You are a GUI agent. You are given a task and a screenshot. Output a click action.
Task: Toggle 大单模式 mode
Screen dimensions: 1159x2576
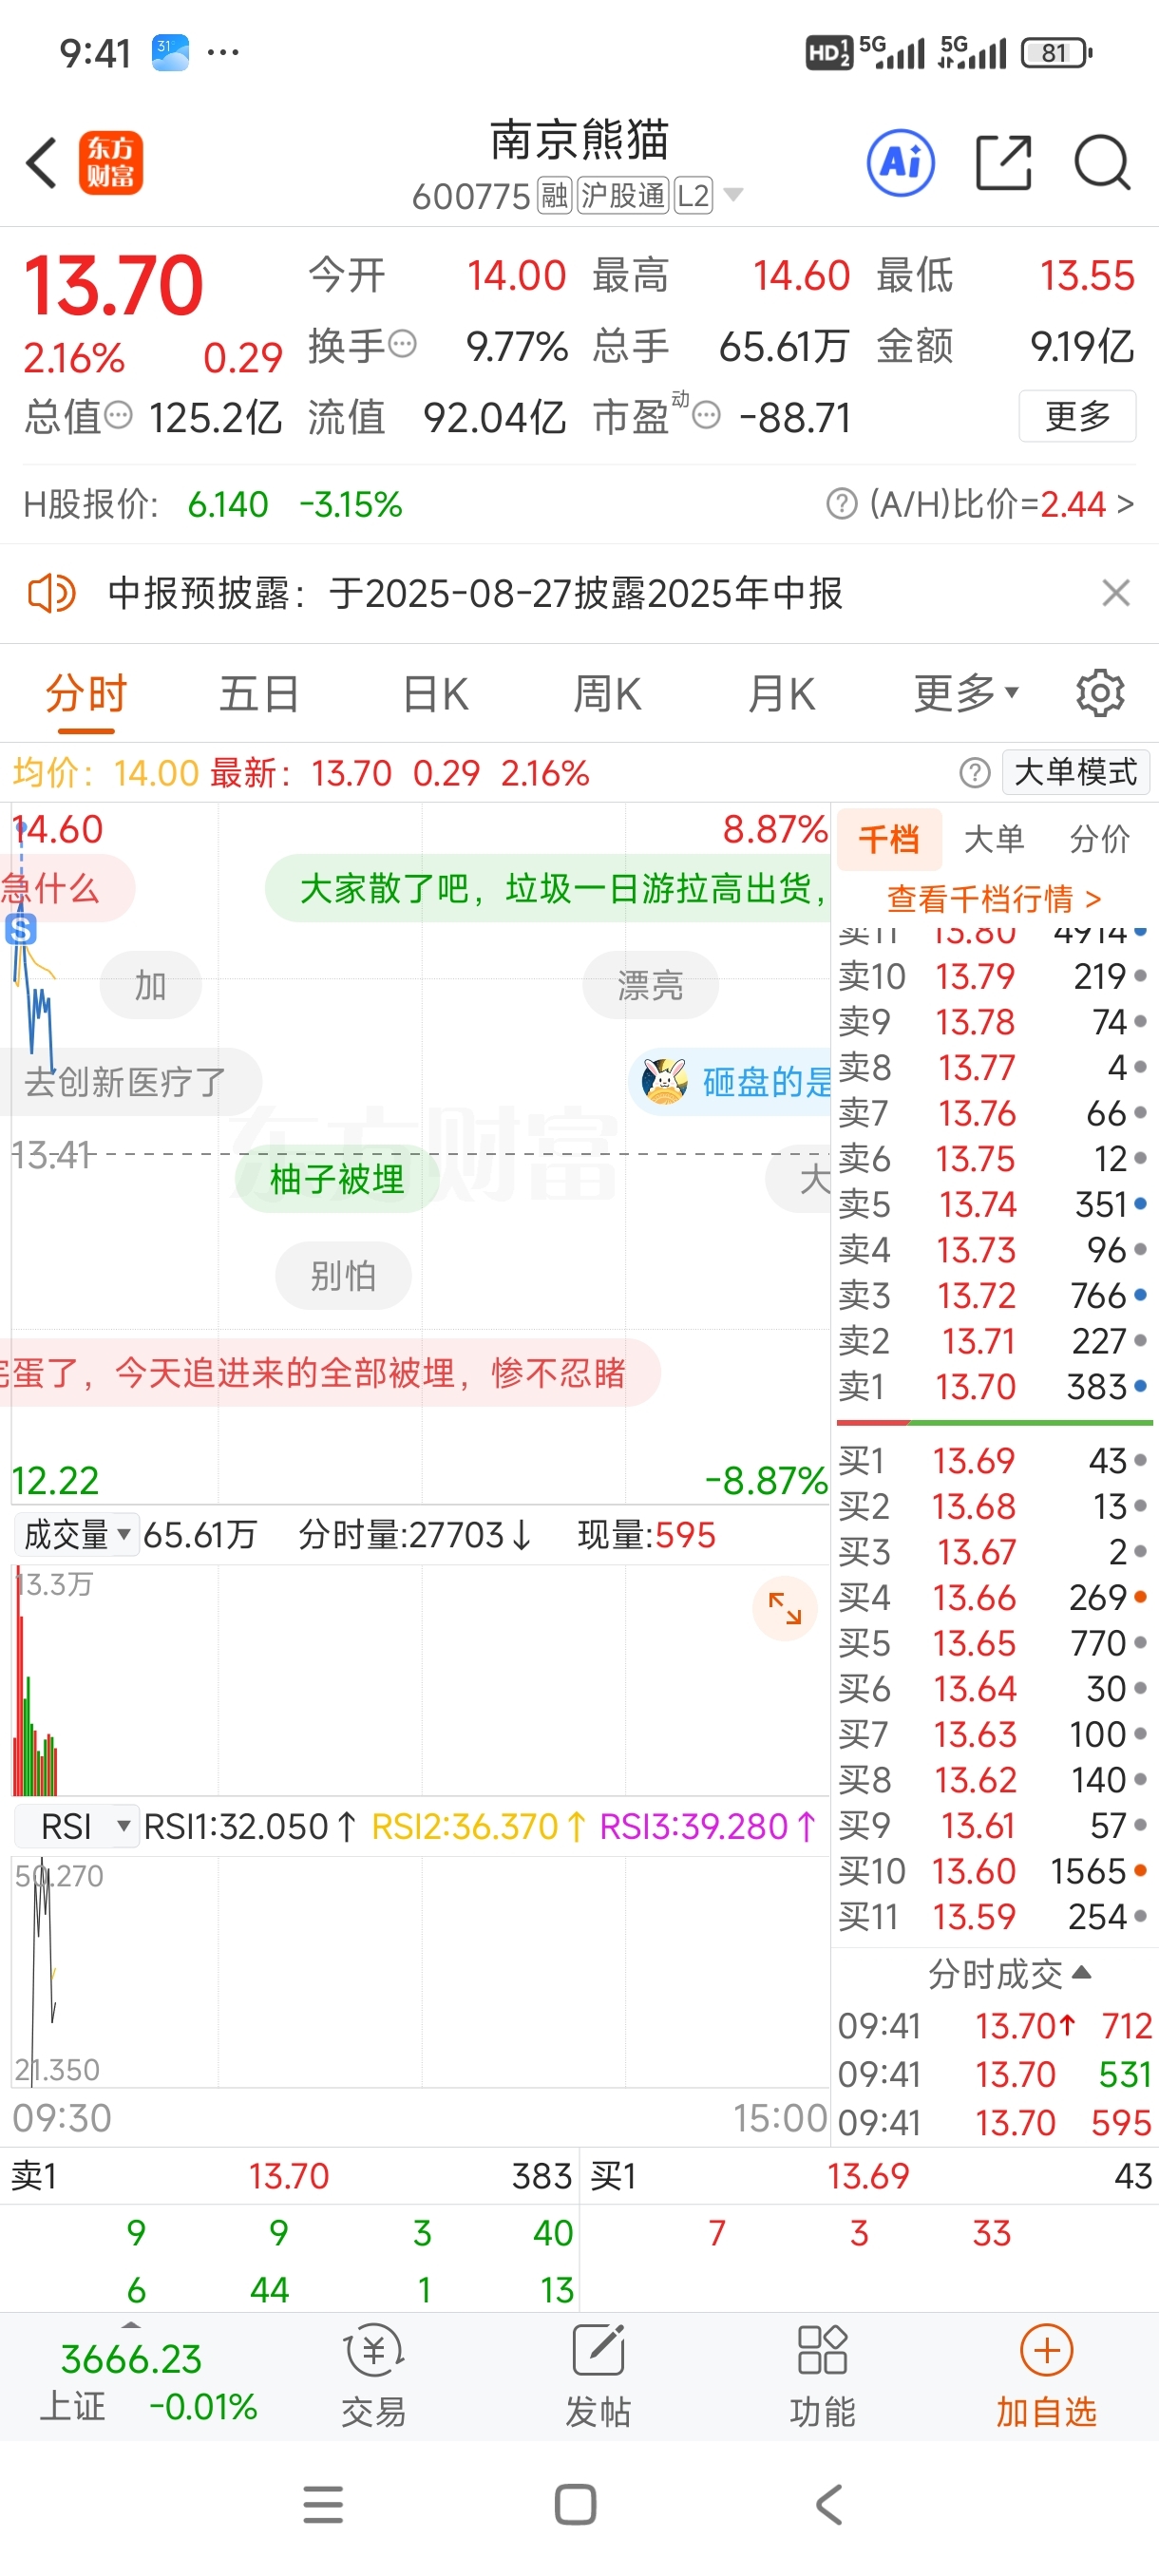pos(1075,772)
